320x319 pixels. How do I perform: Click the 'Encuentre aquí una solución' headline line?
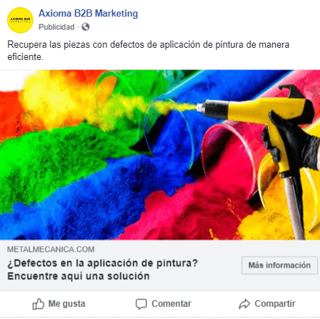click(x=78, y=276)
